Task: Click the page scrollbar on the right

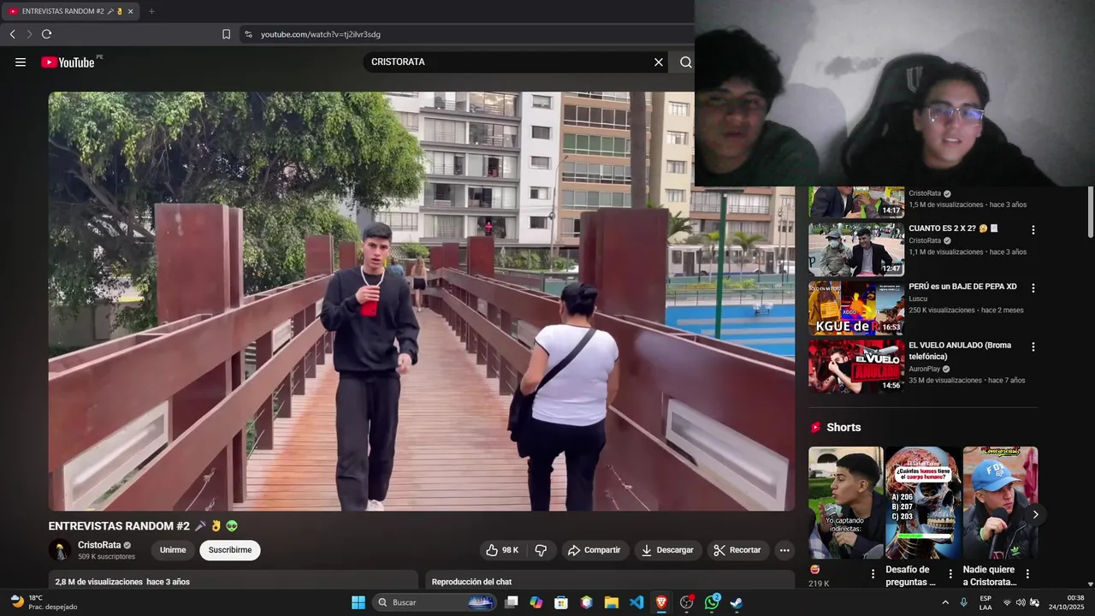Action: 1091,212
